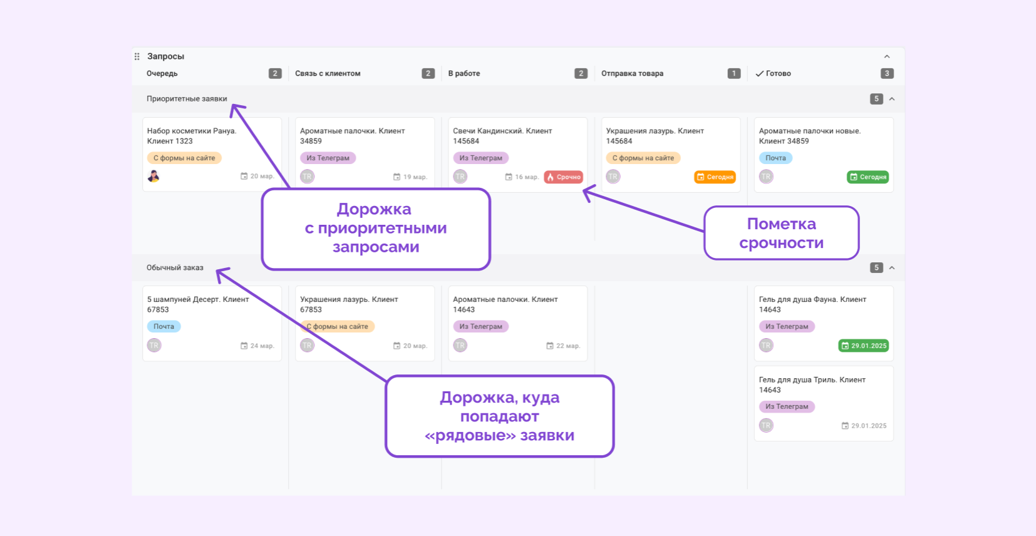
Task: Click calendar icon next to 16 мар.
Action: [x=509, y=177]
